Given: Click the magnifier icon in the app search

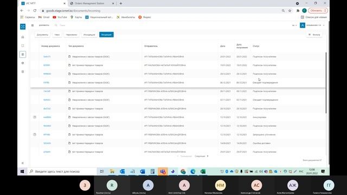Looking at the screenshot, I should pos(56,25).
